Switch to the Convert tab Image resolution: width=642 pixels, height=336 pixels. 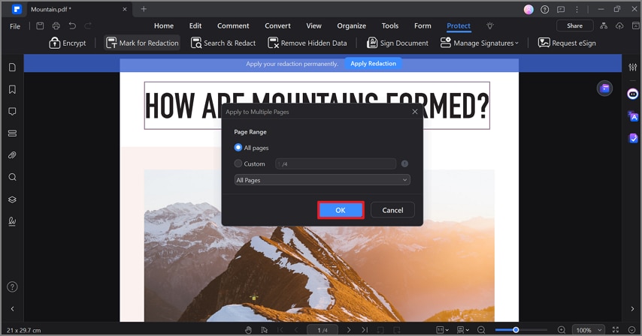(x=277, y=25)
